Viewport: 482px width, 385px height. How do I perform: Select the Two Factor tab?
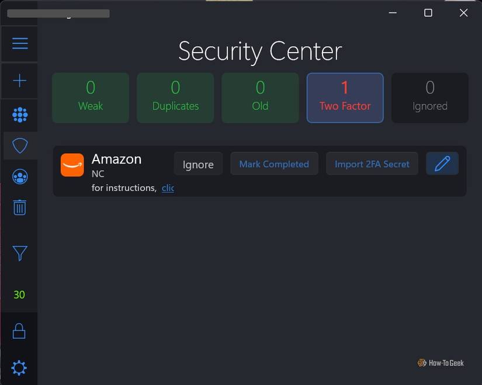click(x=345, y=98)
